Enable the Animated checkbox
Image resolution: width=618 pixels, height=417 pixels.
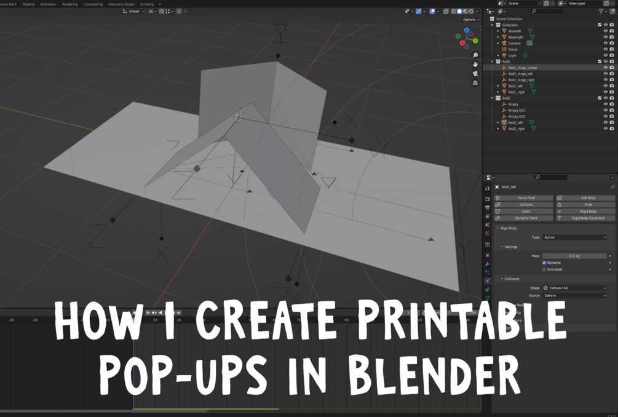pos(544,269)
